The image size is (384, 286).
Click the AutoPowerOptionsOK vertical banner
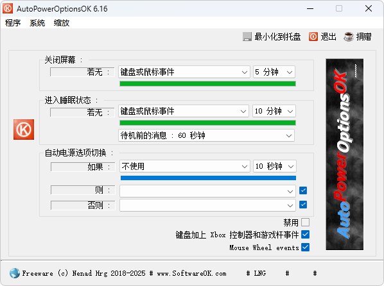[x=345, y=155]
